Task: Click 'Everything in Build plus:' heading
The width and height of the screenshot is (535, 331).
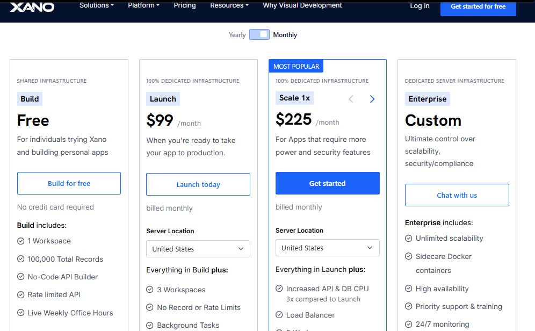Action: (x=187, y=270)
